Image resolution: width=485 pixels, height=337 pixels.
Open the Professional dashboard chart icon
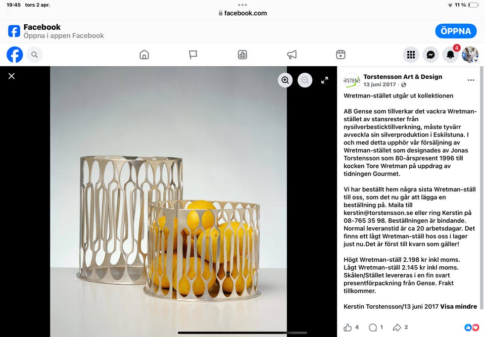pyautogui.click(x=242, y=55)
